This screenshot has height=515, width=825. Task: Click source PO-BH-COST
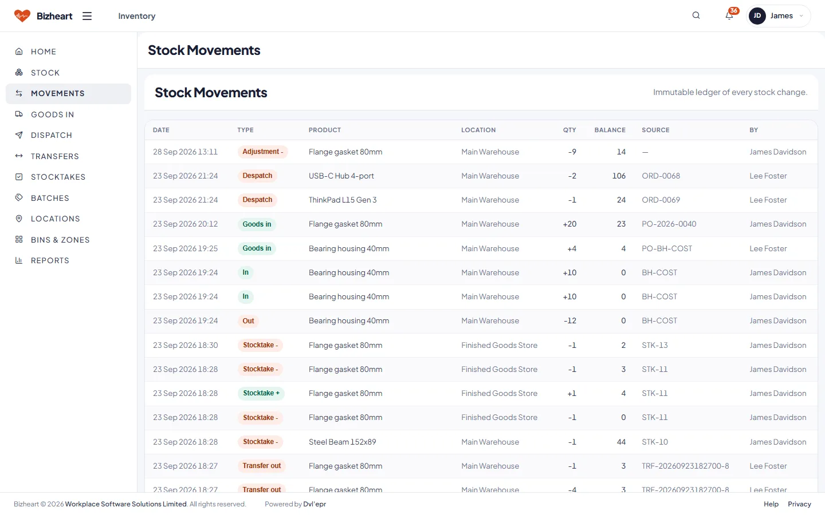pyautogui.click(x=667, y=248)
